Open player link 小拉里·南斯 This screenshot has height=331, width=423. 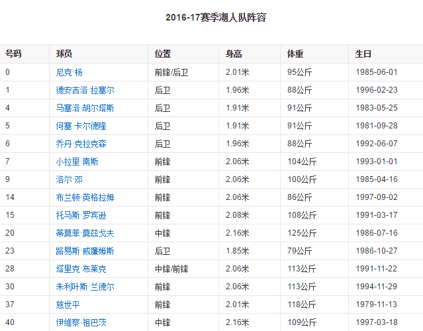tap(77, 162)
